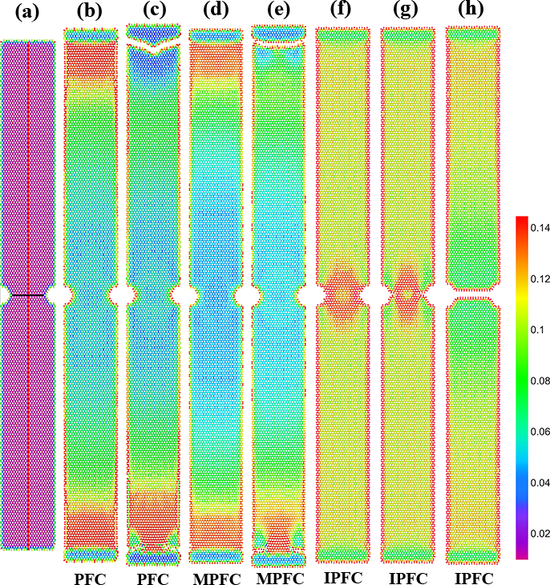This screenshot has width=550, height=585.
Task: Click the panel label (a)
Action: 27,13
